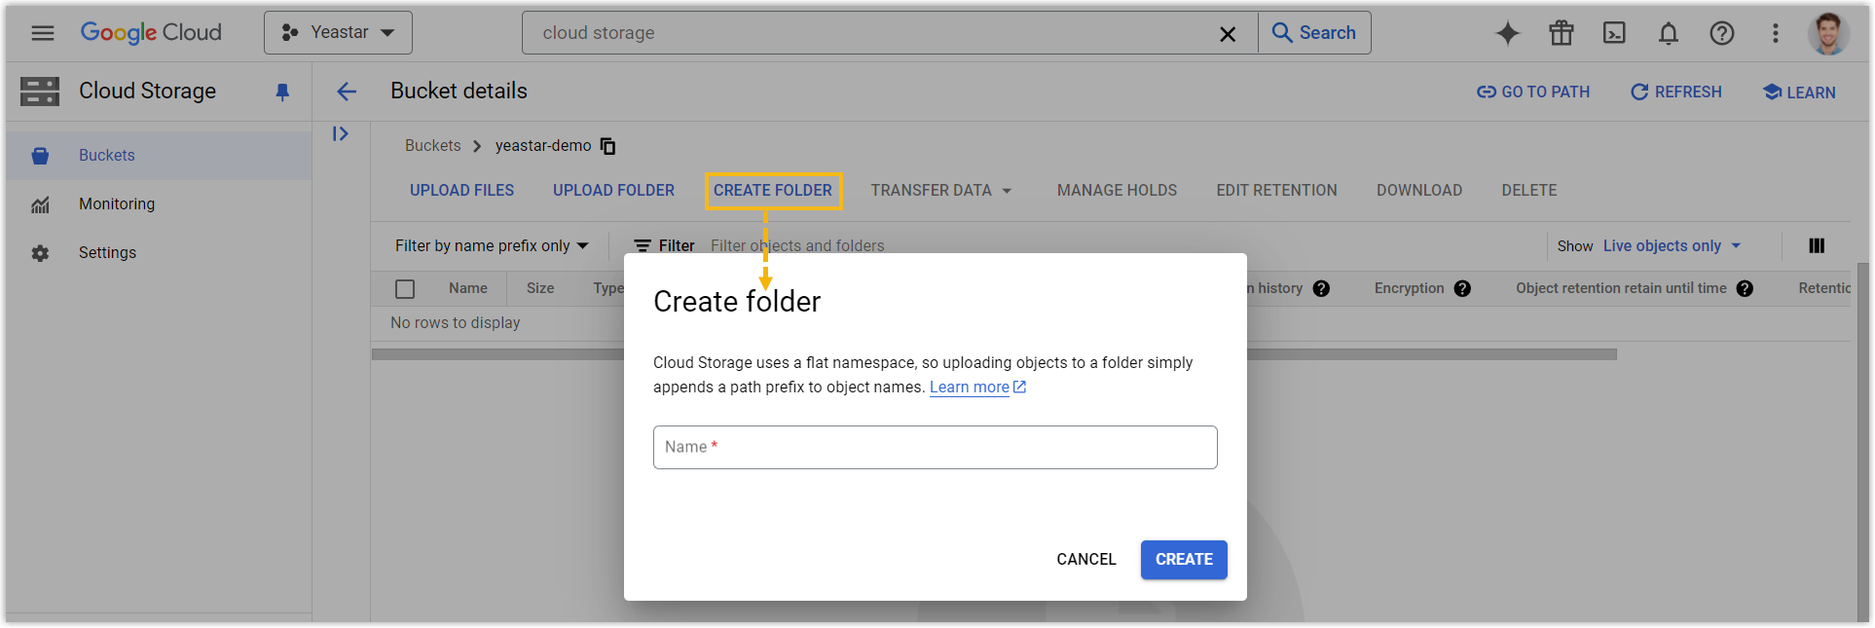The width and height of the screenshot is (1875, 628).
Task: Go back using the left arrow
Action: pyautogui.click(x=347, y=92)
